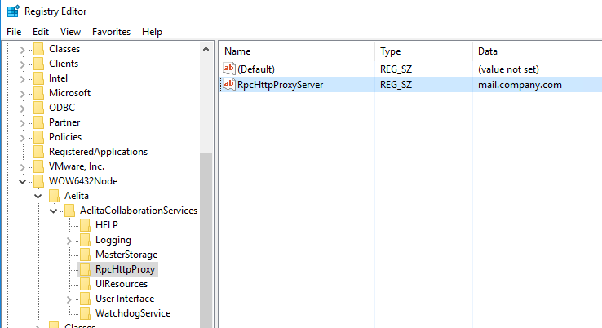602x328 pixels.
Task: Expand the Clients key
Action: (x=22, y=64)
